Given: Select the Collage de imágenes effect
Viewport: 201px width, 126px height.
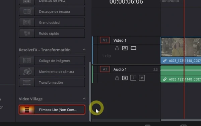Looking at the screenshot, I should [x=52, y=60].
